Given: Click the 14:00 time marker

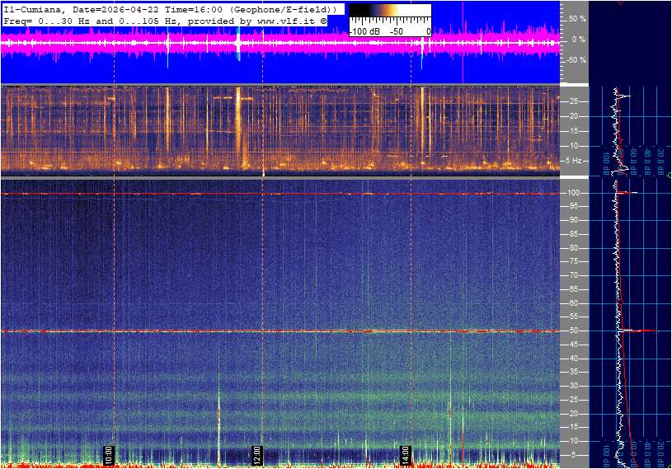Looking at the screenshot, I should pos(406,455).
